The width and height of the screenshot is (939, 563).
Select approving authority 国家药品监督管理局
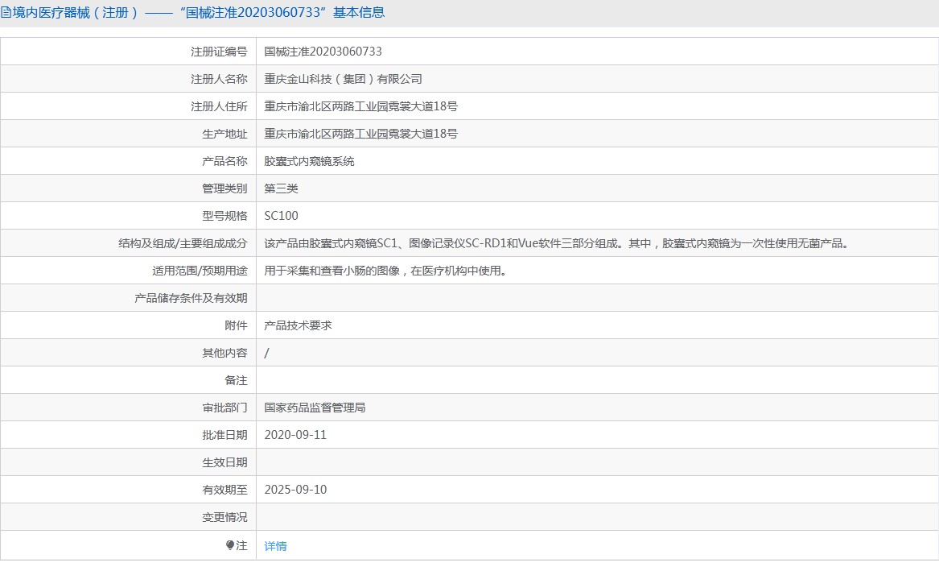[315, 408]
